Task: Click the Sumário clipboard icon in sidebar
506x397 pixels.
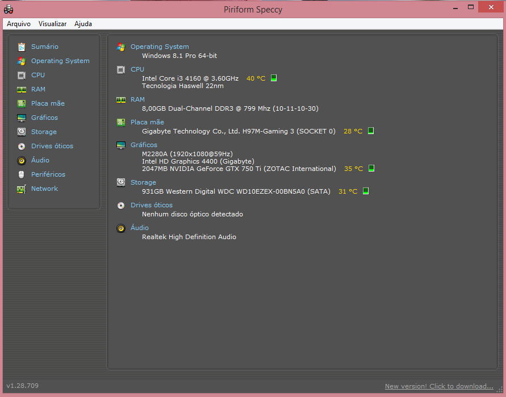Action: pyautogui.click(x=22, y=47)
